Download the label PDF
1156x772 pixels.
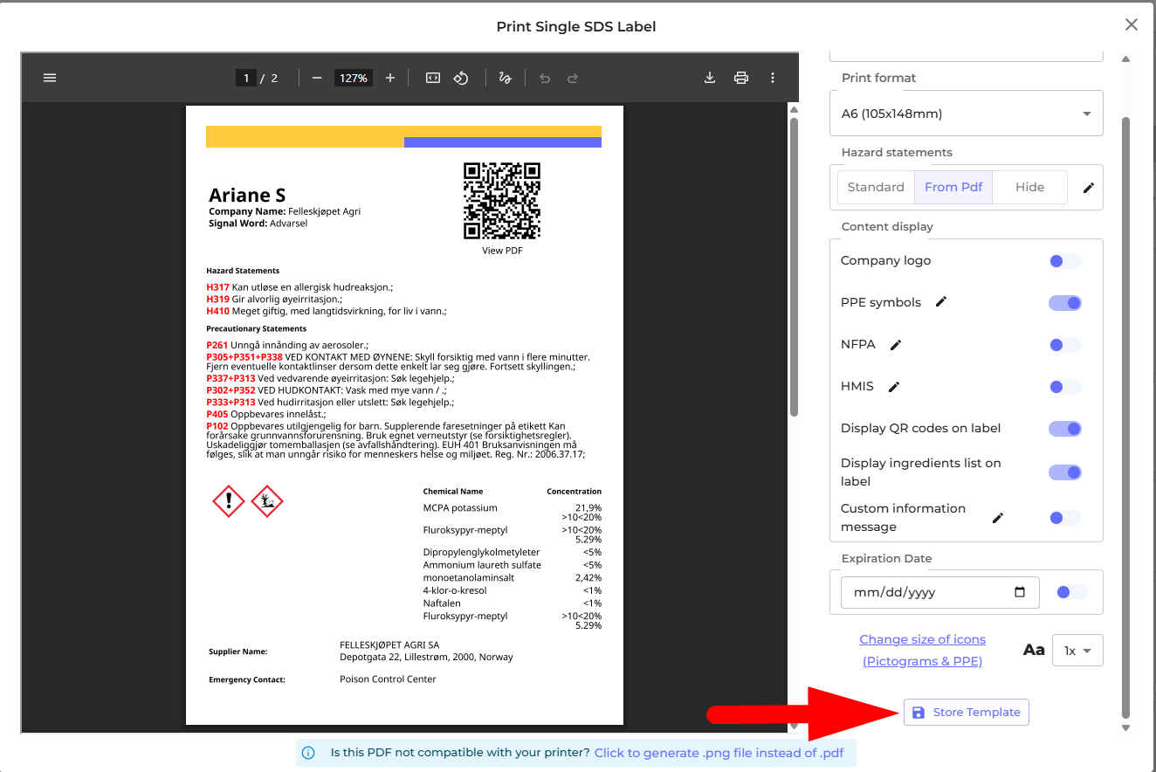pos(710,78)
